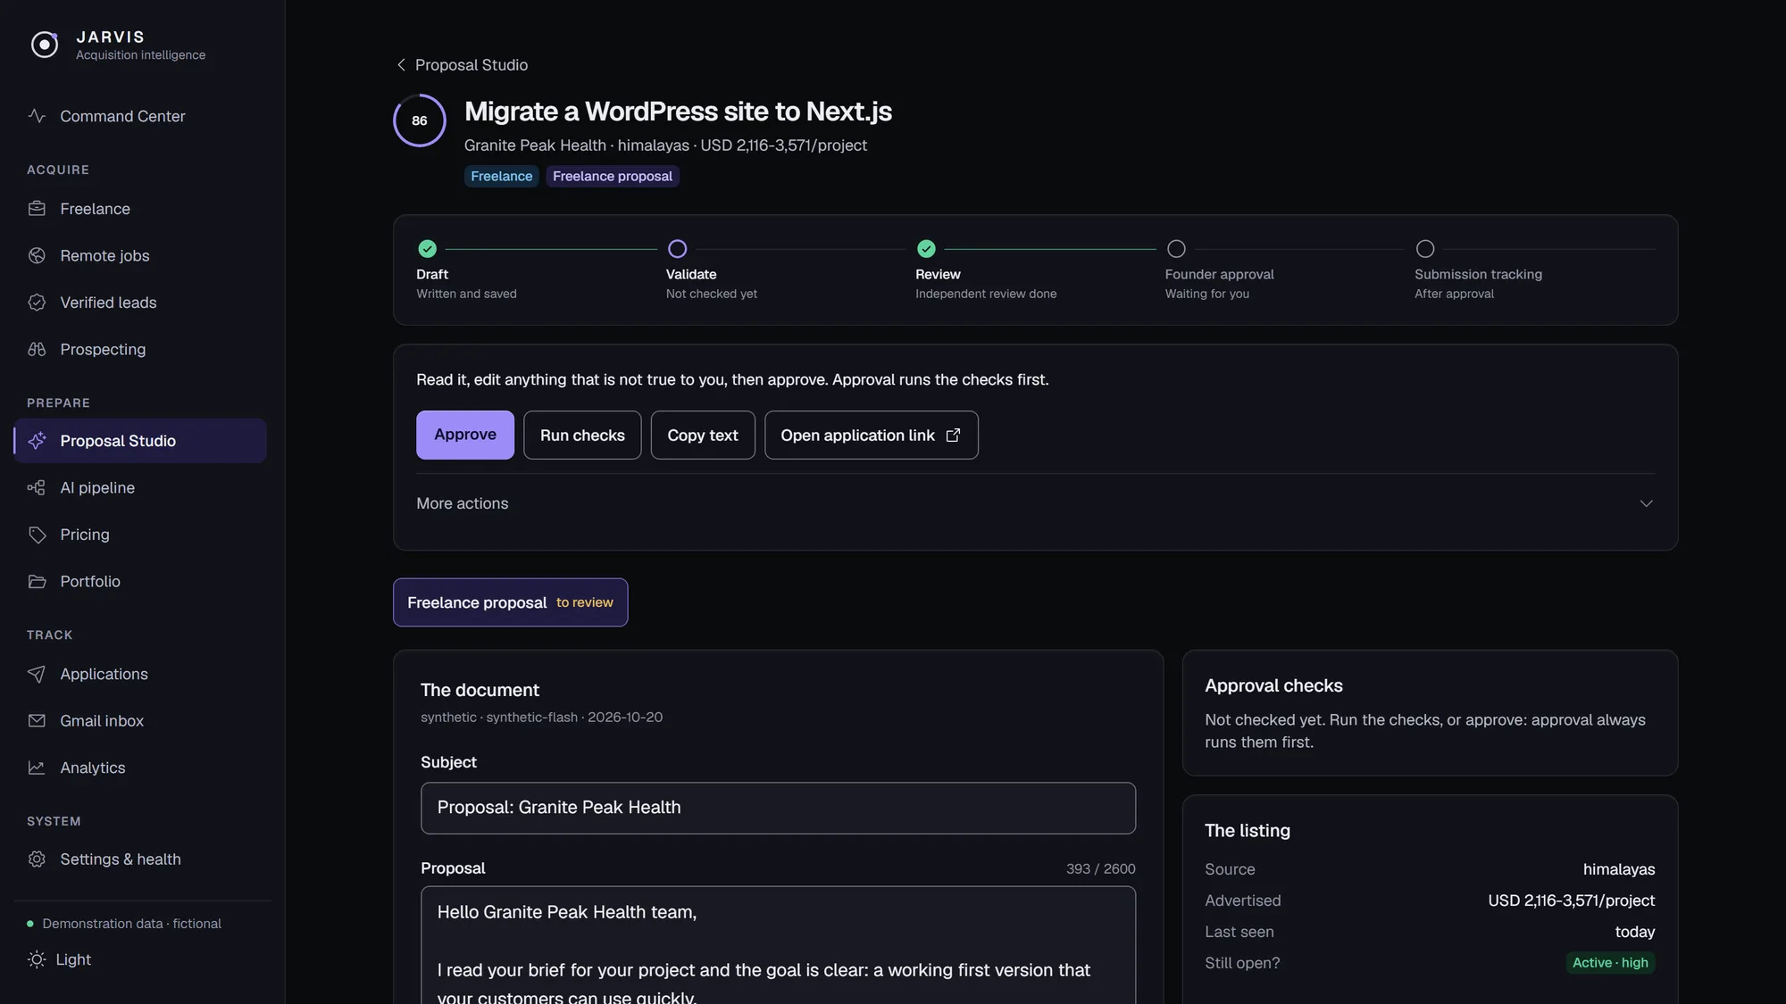Click the Founder approval step circle
Image resolution: width=1786 pixels, height=1004 pixels.
tap(1176, 249)
